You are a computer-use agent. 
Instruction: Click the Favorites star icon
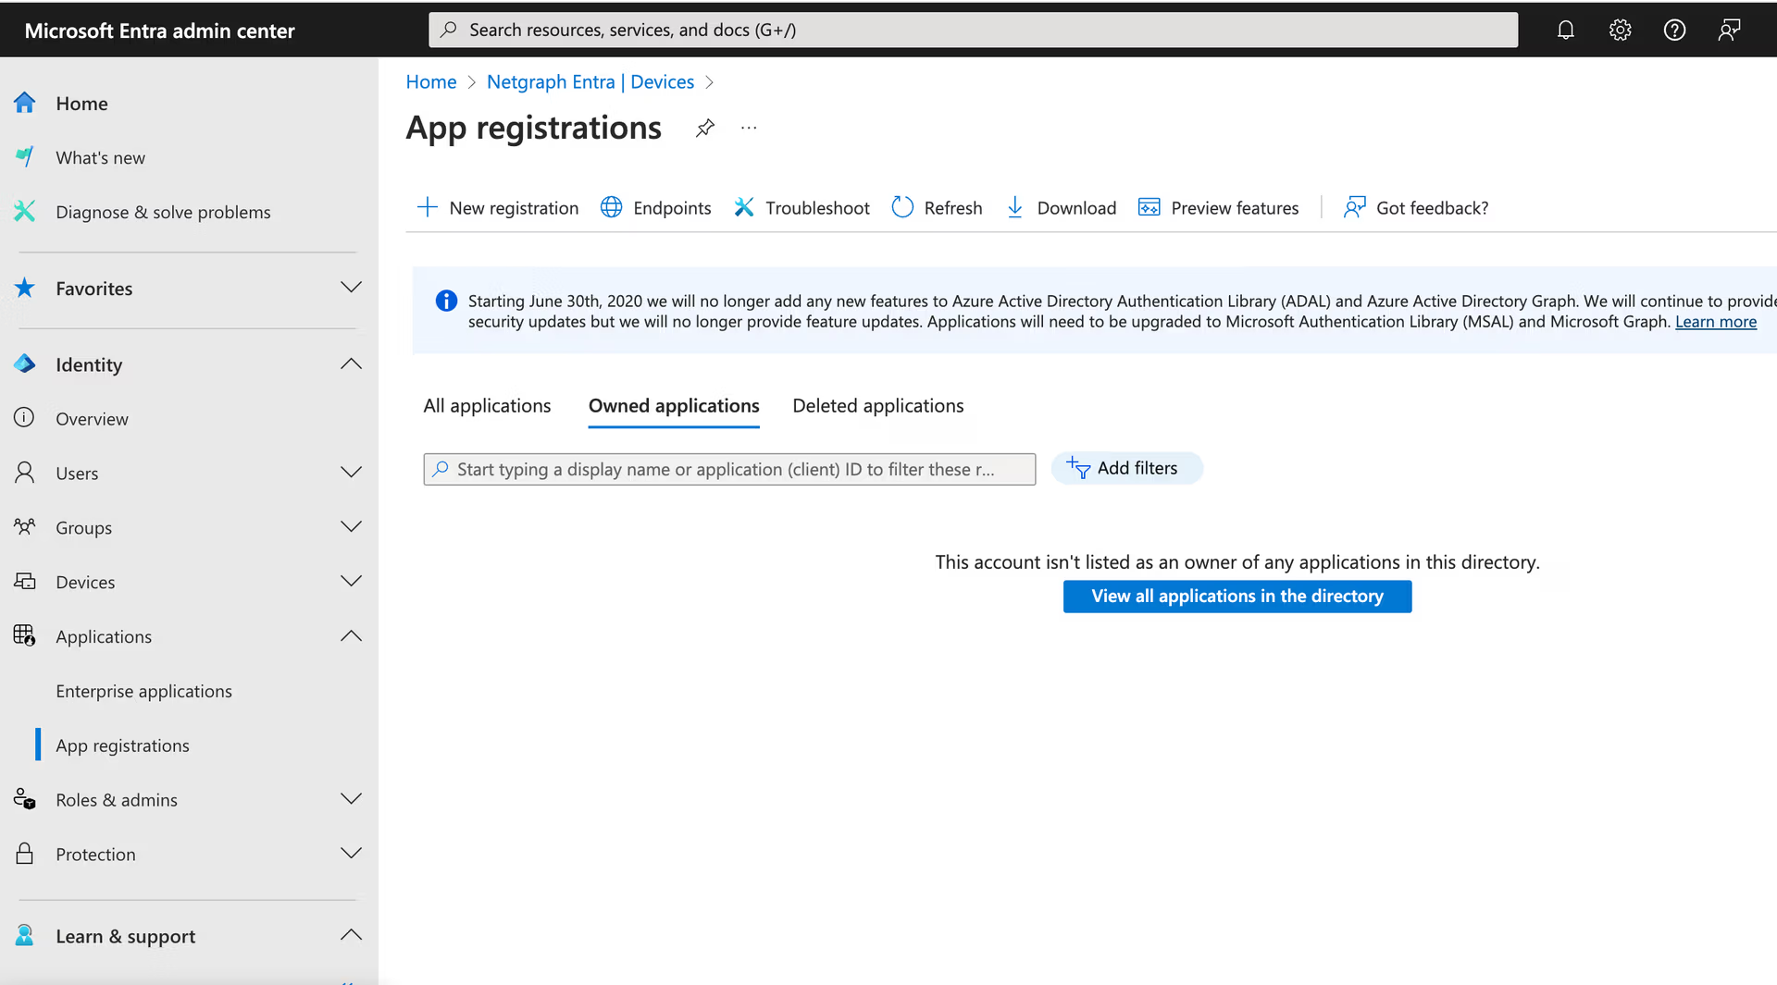[25, 288]
